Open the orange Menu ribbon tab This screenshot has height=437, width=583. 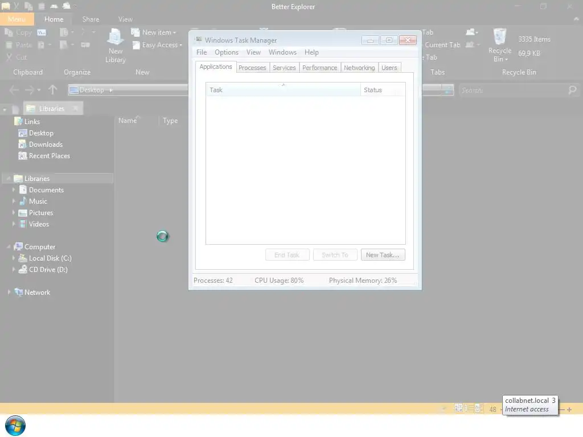[17, 19]
